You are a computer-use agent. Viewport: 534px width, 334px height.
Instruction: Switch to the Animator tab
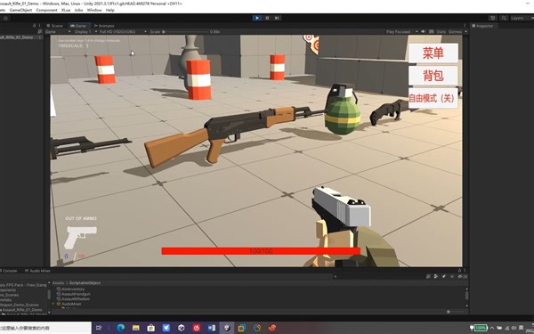(104, 26)
